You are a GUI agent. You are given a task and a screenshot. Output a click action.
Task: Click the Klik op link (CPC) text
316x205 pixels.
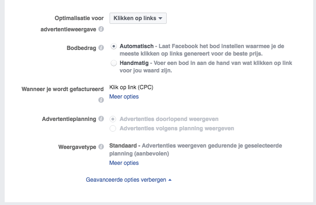131,87
